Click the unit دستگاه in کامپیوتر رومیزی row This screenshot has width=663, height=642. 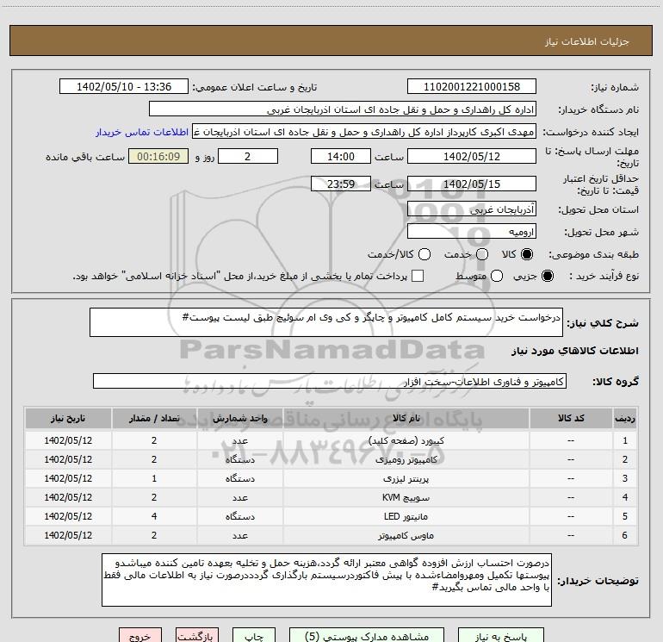pyautogui.click(x=239, y=459)
